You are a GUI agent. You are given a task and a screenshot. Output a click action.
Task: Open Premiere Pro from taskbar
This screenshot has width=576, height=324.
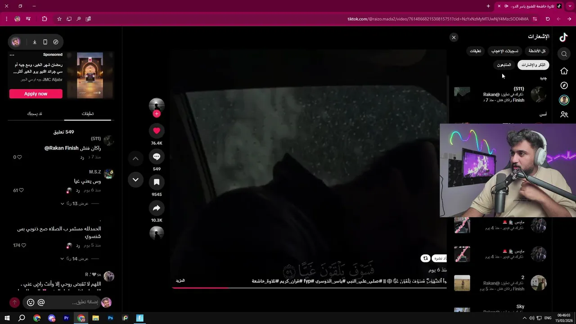66,318
